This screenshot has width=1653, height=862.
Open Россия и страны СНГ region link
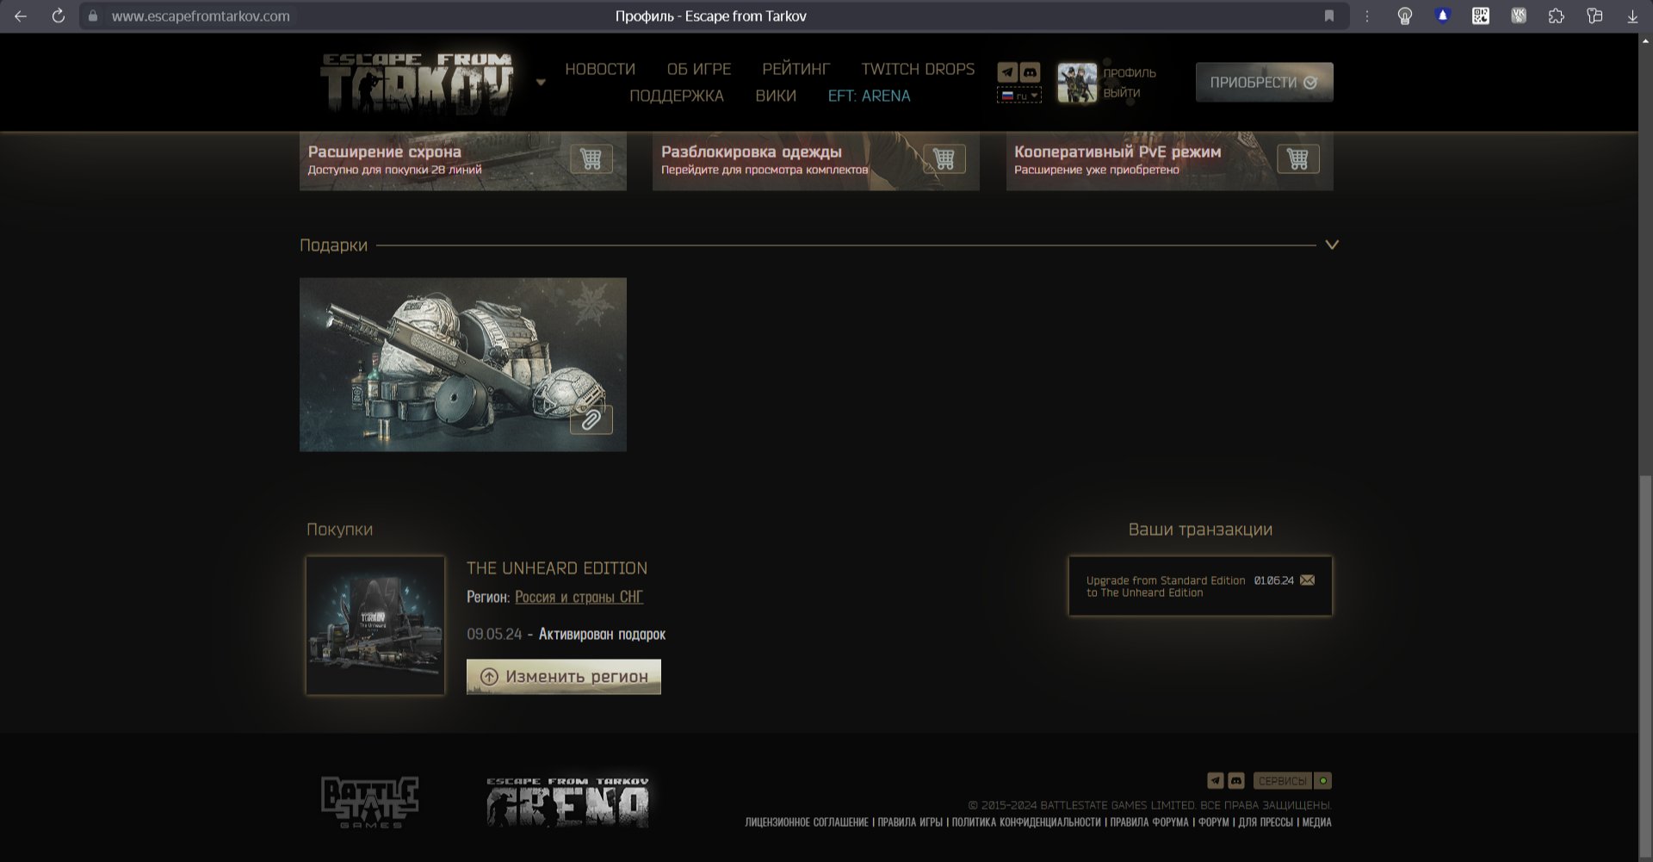(x=579, y=597)
